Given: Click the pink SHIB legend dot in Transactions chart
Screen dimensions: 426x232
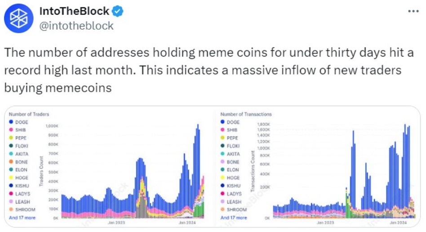Looking at the screenshot, I should (222, 130).
